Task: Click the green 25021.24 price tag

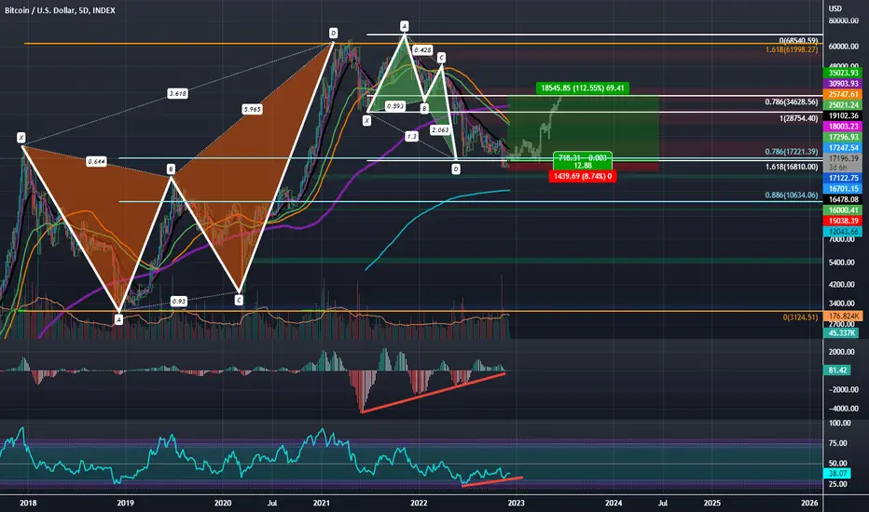Action: point(843,104)
